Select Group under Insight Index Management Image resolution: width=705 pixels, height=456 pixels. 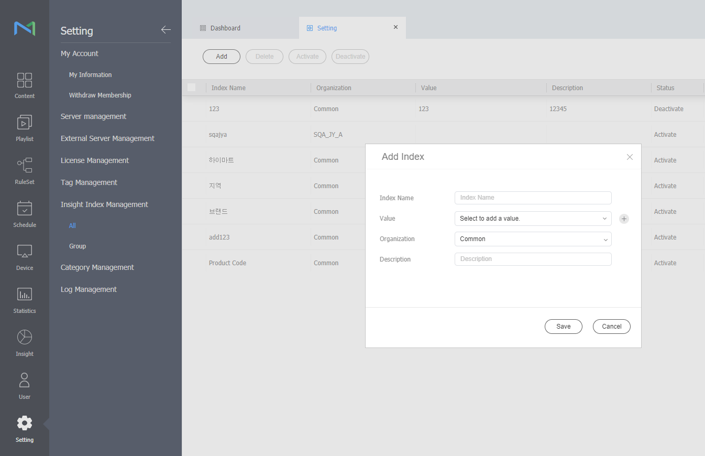pyautogui.click(x=78, y=246)
